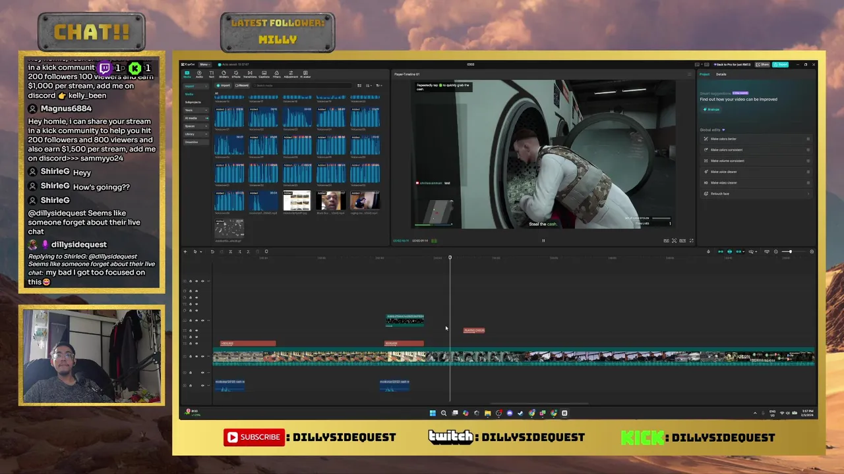Switch media grid view layout icon
Image resolution: width=844 pixels, height=474 pixels.
(x=359, y=86)
